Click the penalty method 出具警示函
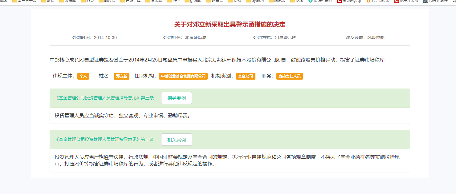 pyautogui.click(x=286, y=38)
